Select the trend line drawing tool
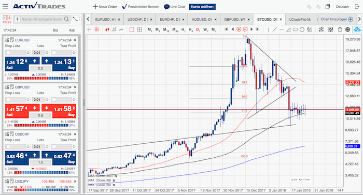Image resolution: width=363 pixels, height=195 pixels. [274, 29]
